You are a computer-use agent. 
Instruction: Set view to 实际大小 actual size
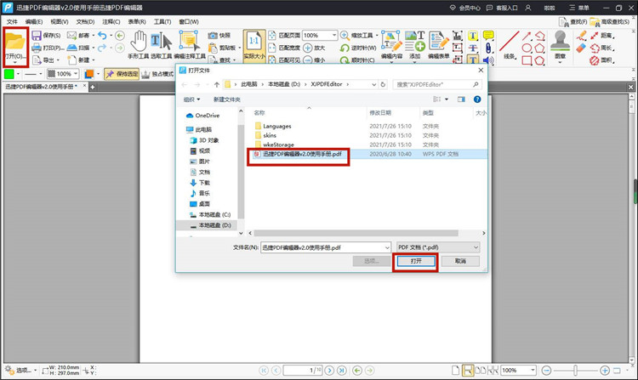coord(254,46)
